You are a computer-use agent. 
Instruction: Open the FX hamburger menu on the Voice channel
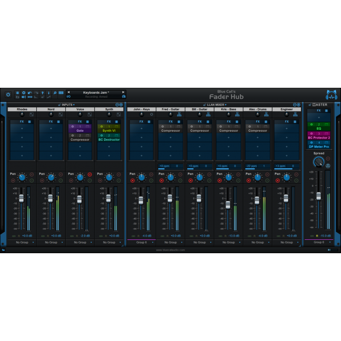coord(87,122)
